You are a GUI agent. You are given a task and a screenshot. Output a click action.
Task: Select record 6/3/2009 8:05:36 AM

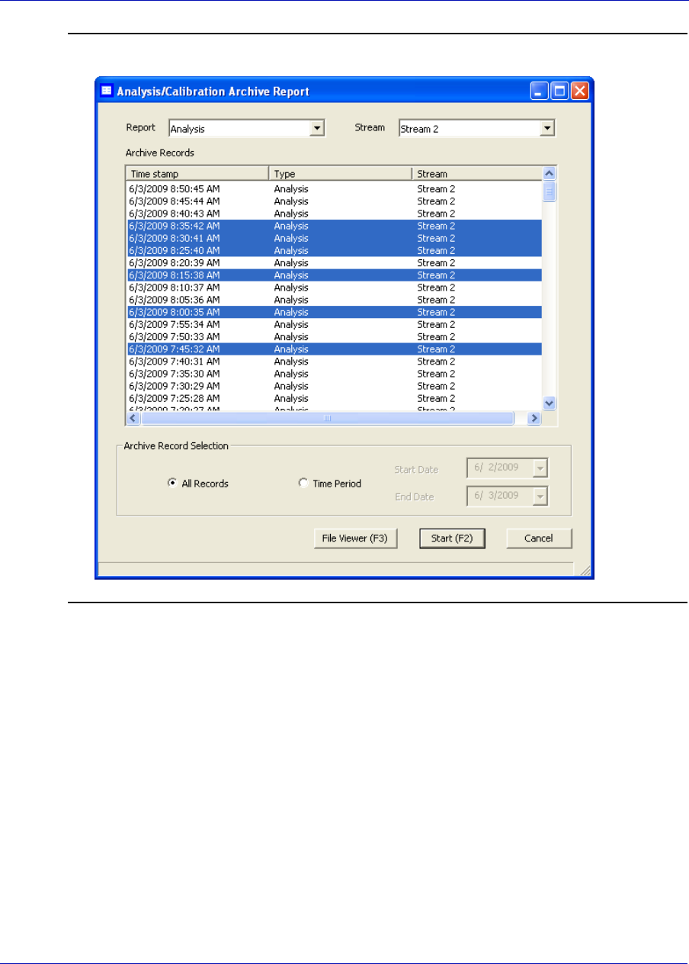(335, 300)
